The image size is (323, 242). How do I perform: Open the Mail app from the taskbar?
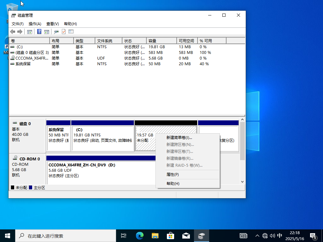tap(186, 236)
